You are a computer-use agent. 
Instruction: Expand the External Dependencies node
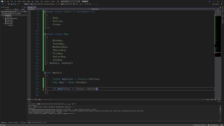coord(3,19)
